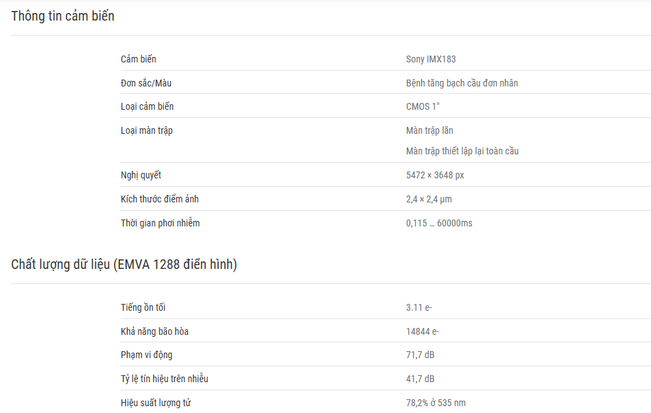Viewport: 651px width, 413px height.
Task: Click the '78,2% ở 535 nm' quantum efficiency value
Action: point(436,403)
